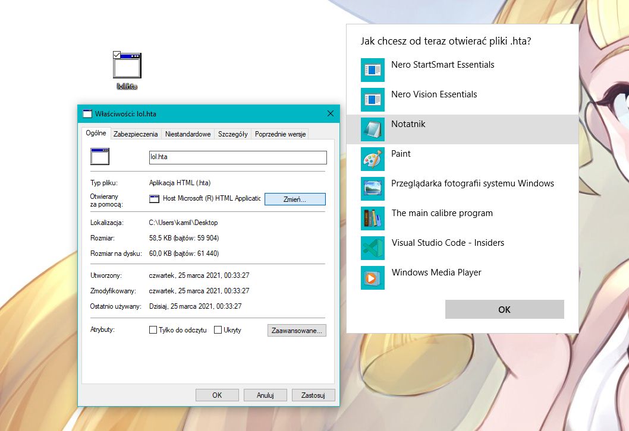
Task: Click the Nero Vision Essentials icon
Action: point(373,100)
